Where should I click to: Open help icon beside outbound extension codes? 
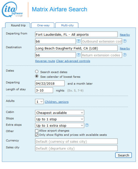click(x=125, y=41)
